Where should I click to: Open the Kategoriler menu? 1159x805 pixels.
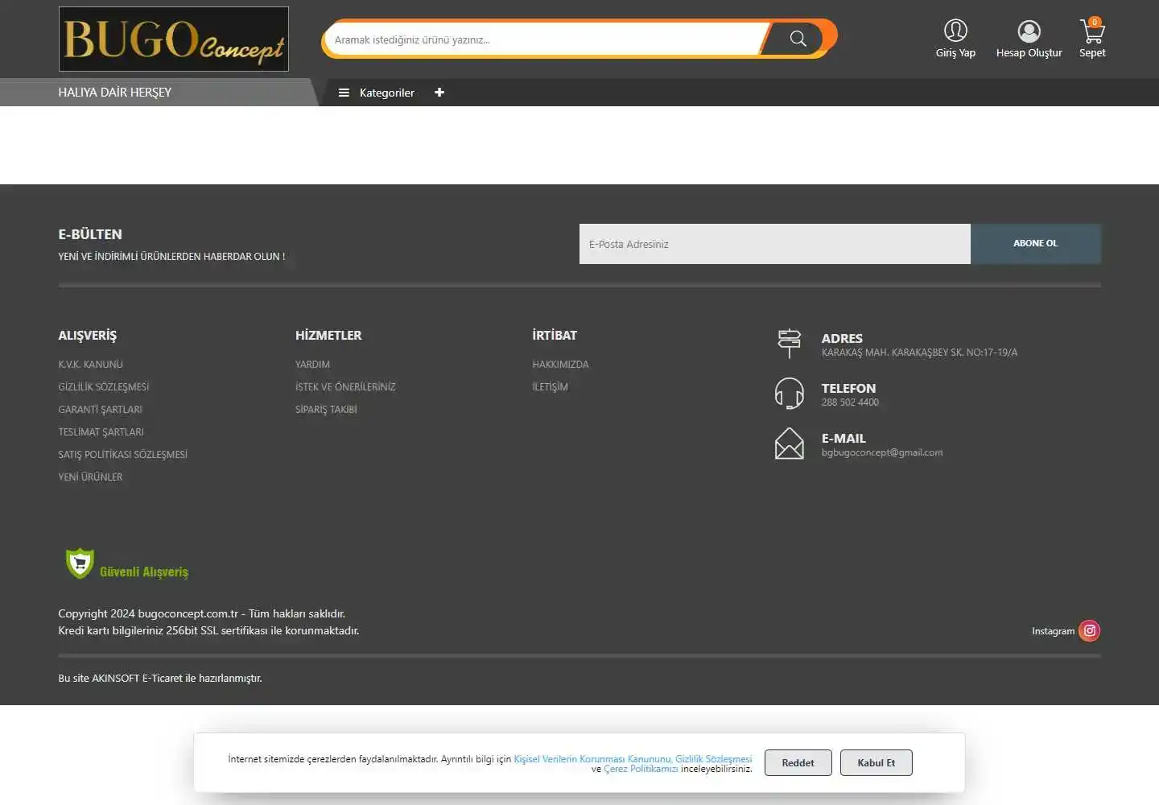[387, 93]
